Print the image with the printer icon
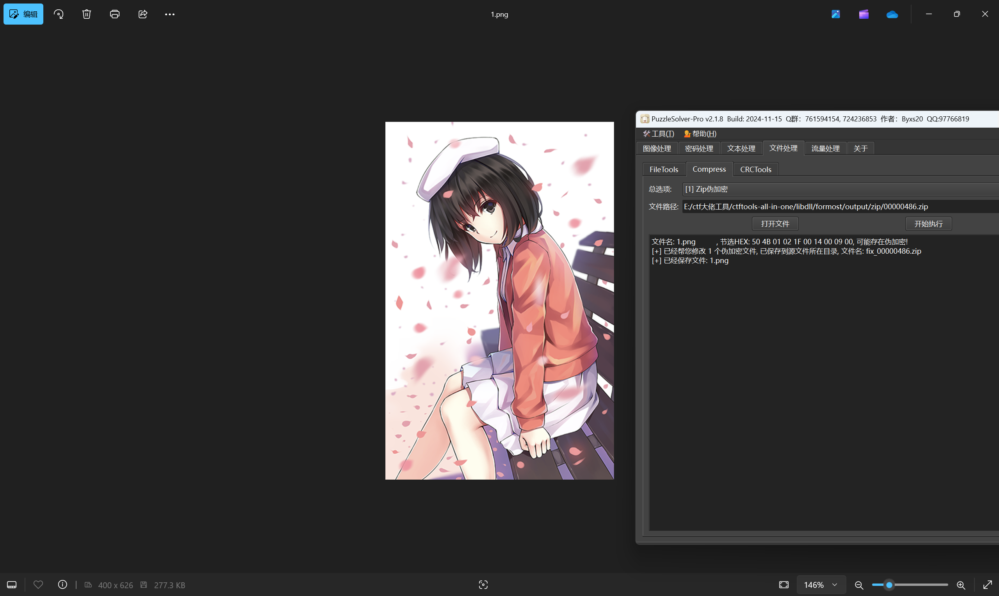 pos(115,14)
